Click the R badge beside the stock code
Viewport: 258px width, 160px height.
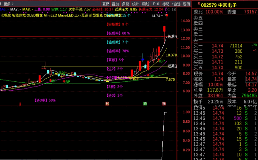click(199, 4)
